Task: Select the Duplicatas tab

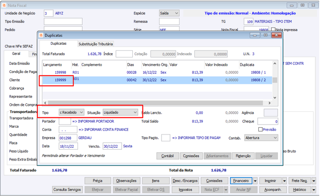Action: coord(58,44)
